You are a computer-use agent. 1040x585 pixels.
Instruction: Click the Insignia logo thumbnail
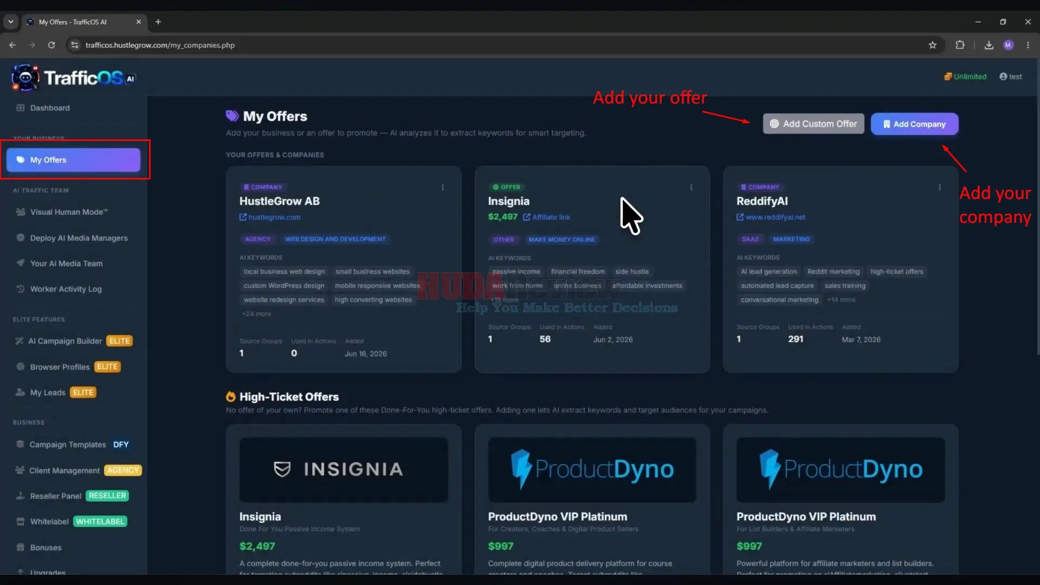[x=344, y=470]
